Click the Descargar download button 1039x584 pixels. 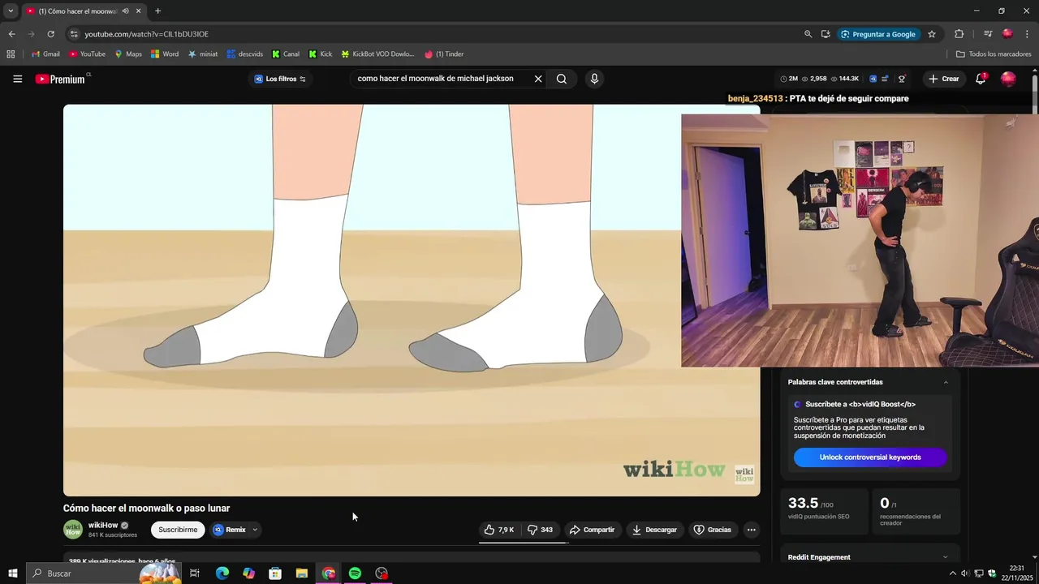point(654,530)
